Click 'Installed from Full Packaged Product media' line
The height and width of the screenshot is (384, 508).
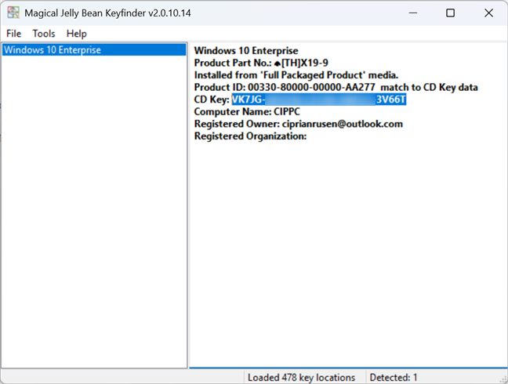(x=296, y=75)
